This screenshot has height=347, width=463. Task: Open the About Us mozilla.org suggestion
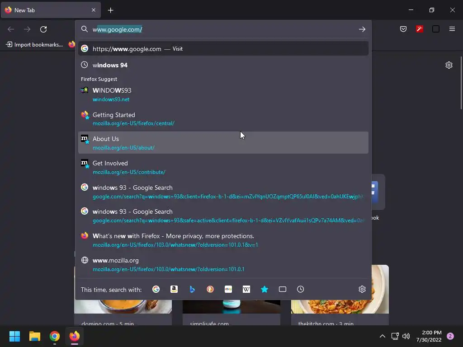click(x=223, y=143)
